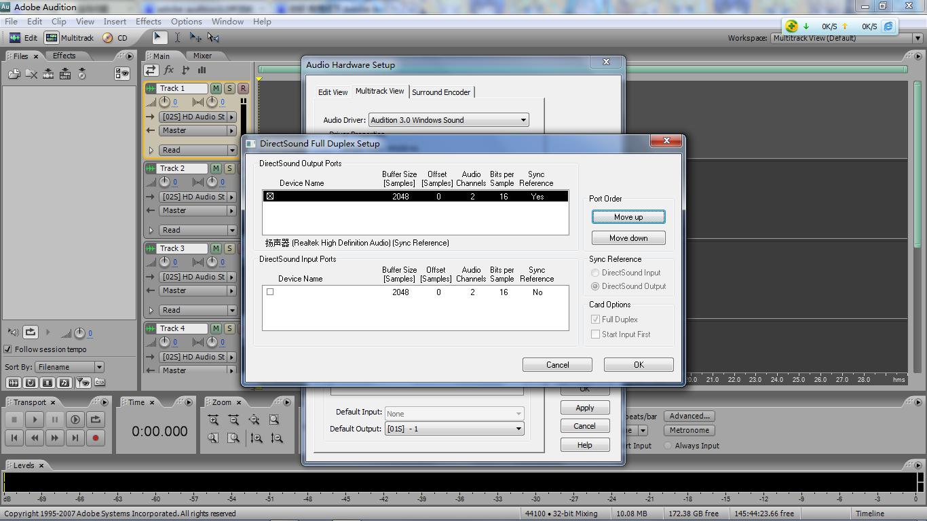Check the DirectSound output port device checkbox

[x=270, y=196]
